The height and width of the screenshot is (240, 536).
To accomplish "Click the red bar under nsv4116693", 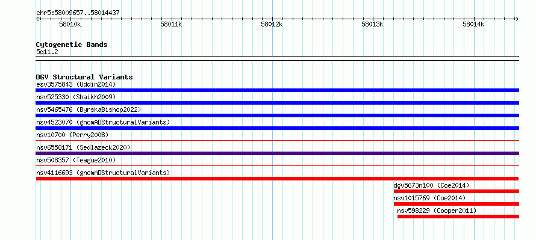I will click(x=277, y=179).
